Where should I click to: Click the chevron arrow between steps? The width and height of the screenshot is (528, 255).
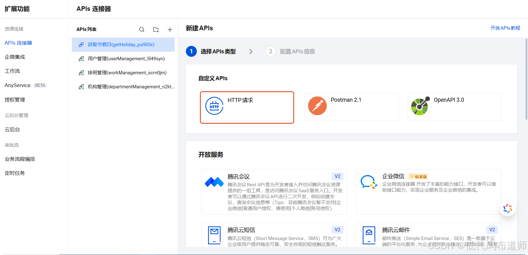pyautogui.click(x=251, y=51)
